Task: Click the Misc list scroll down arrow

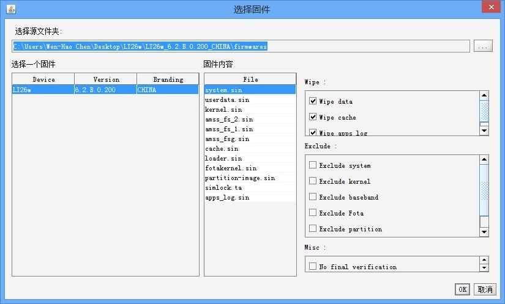Action: 484,268
